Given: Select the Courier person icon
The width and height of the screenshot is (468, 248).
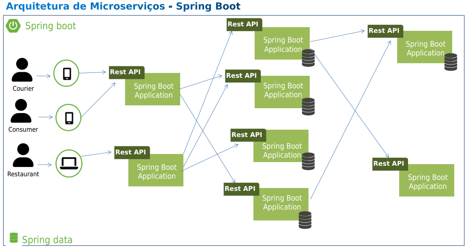Looking at the screenshot, I should [22, 70].
